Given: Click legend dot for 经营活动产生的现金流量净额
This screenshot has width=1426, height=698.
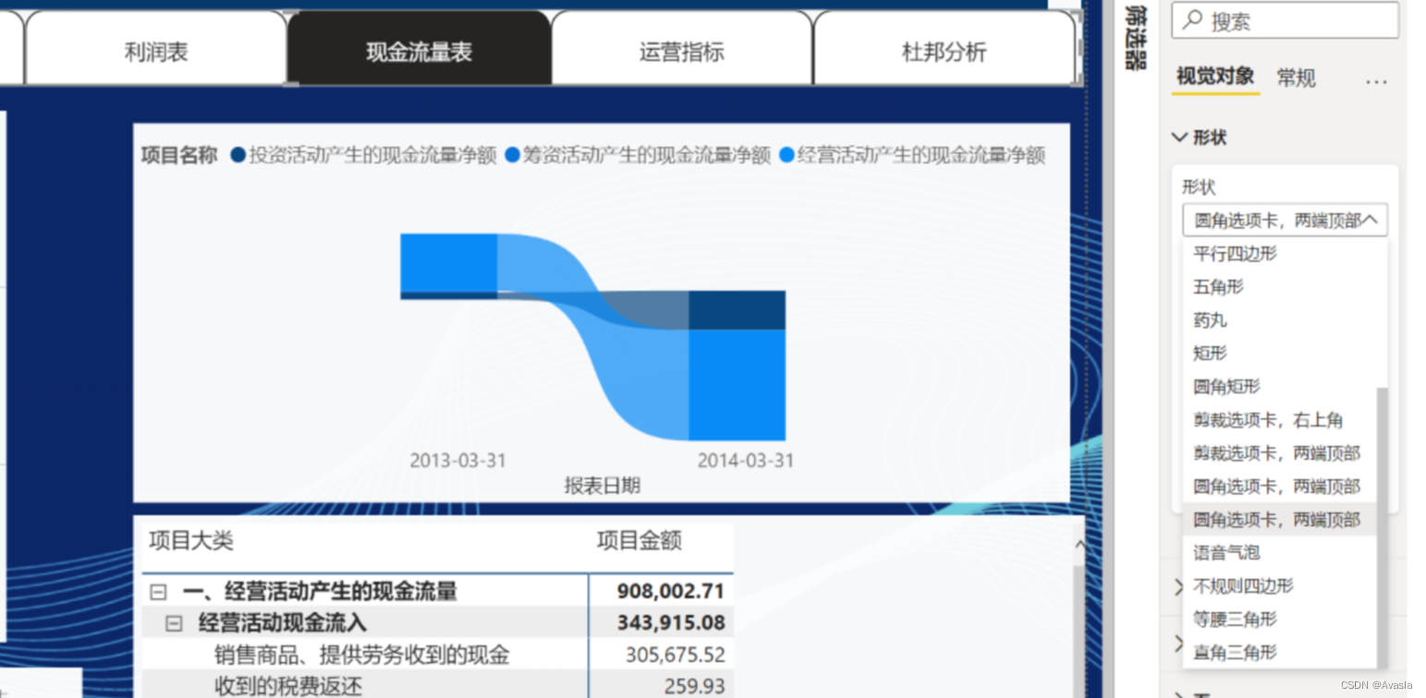Looking at the screenshot, I should 787,155.
